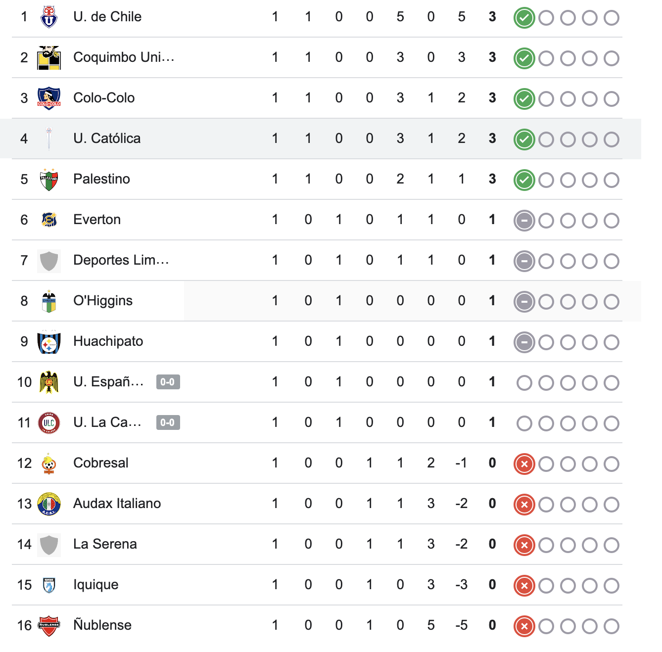The height and width of the screenshot is (652, 662).
Task: Click the U. de Chile crest
Action: [48, 16]
